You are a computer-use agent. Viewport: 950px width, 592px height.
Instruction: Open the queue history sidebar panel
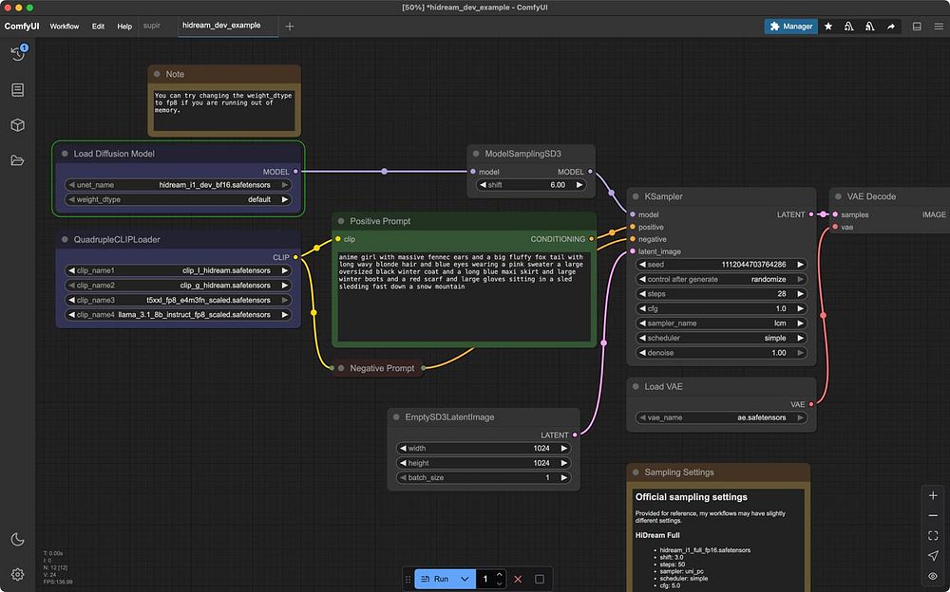tap(17, 54)
